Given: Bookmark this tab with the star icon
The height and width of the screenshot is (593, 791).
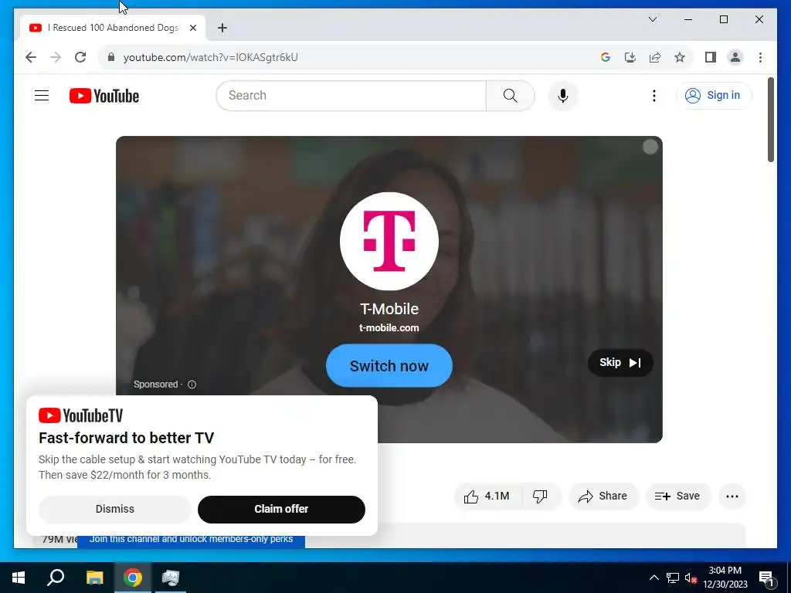Looking at the screenshot, I should pyautogui.click(x=680, y=57).
